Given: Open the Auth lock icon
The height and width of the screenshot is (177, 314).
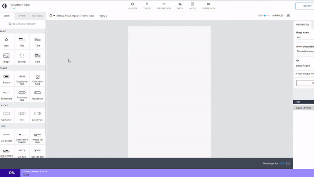Looking at the screenshot, I should pyautogui.click(x=192, y=4).
